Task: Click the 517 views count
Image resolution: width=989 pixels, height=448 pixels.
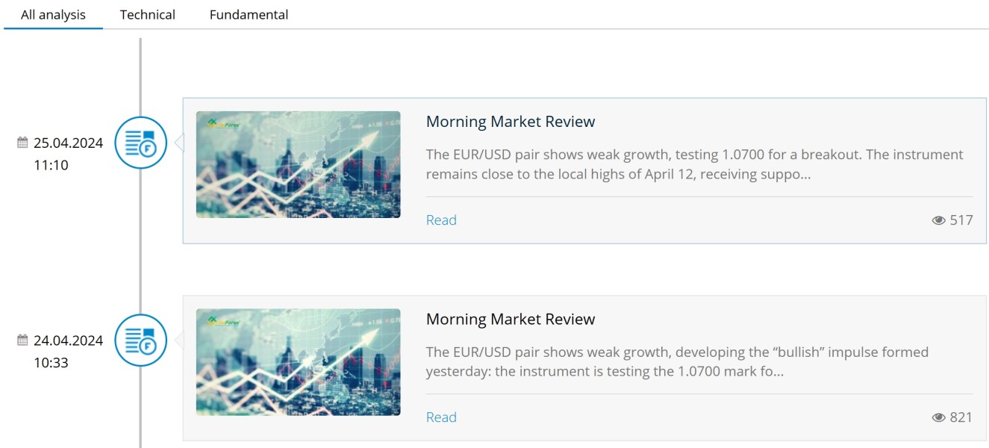Action: pos(961,220)
